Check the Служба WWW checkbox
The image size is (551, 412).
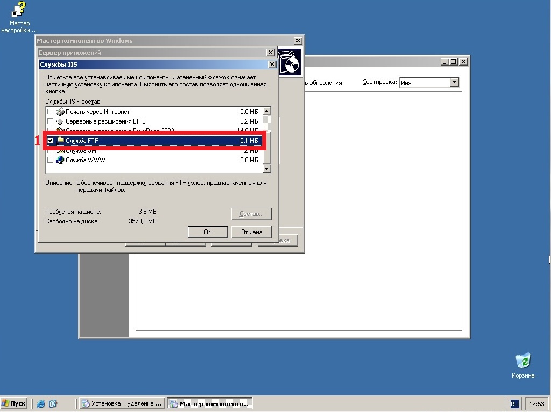(50, 160)
